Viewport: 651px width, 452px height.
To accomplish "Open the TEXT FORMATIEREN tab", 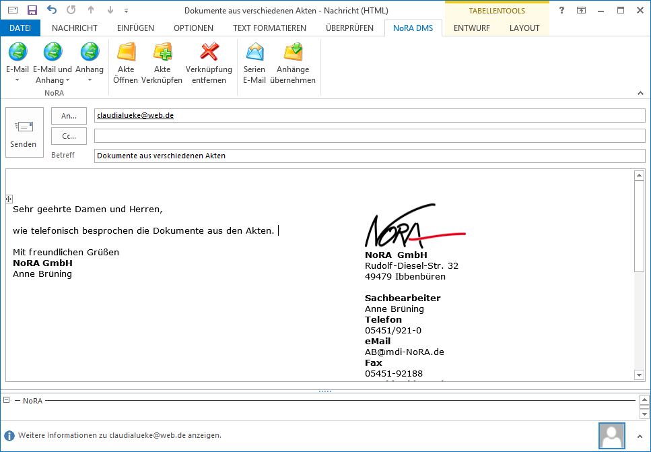I will tap(269, 28).
